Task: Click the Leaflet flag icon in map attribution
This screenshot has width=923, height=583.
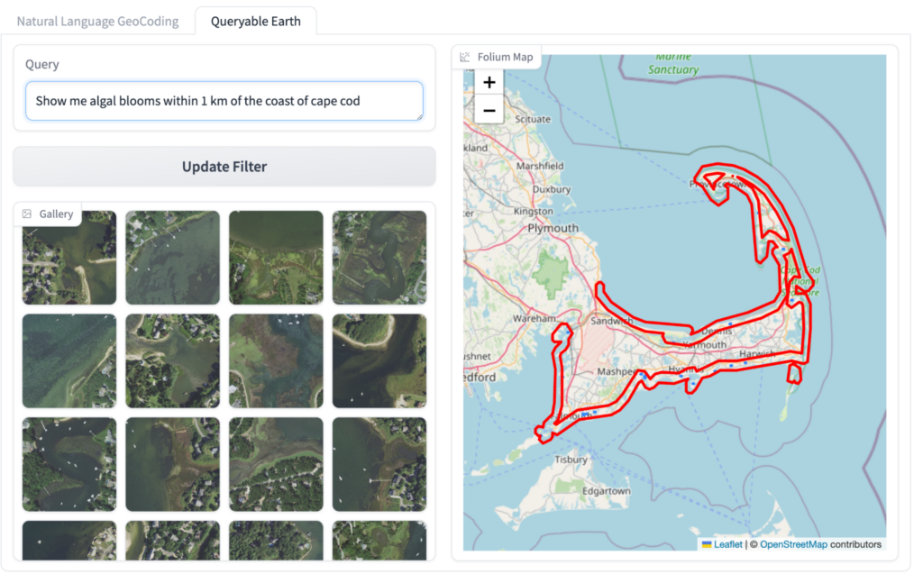Action: pyautogui.click(x=708, y=544)
